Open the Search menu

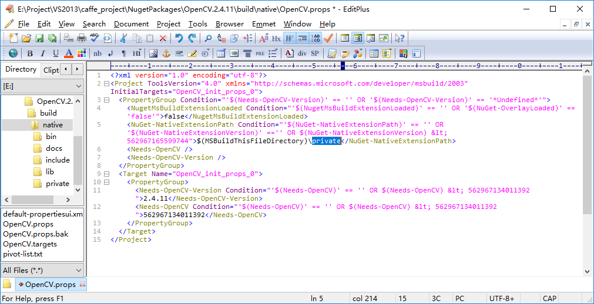click(94, 24)
